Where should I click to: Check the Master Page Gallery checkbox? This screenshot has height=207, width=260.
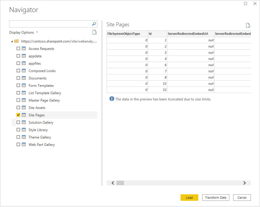point(18,100)
